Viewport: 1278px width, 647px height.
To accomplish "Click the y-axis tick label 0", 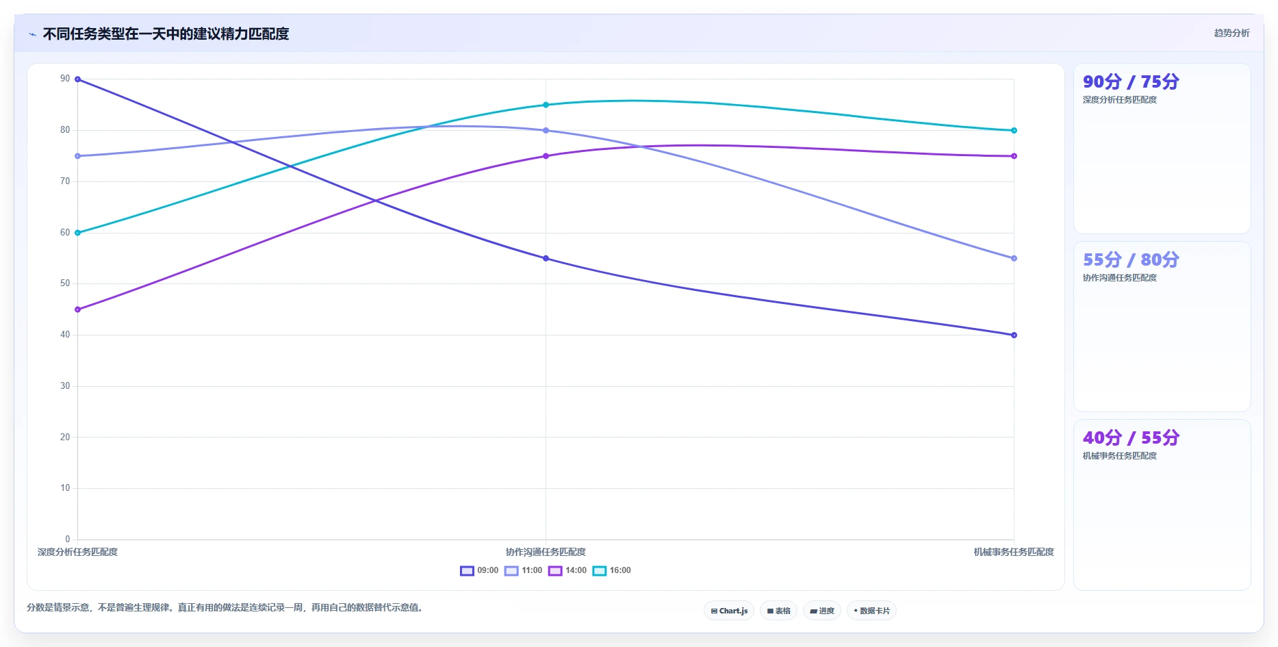I will click(67, 539).
